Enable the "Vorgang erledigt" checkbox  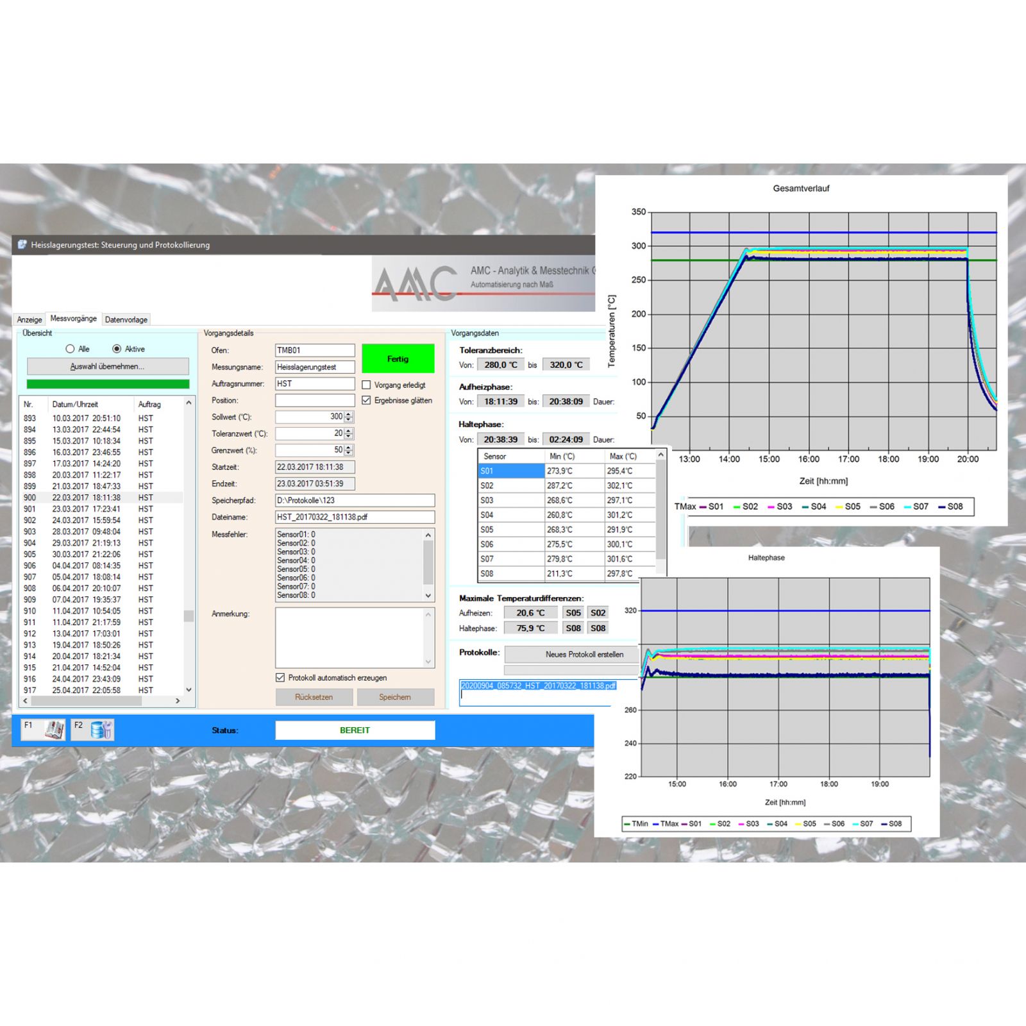(367, 385)
